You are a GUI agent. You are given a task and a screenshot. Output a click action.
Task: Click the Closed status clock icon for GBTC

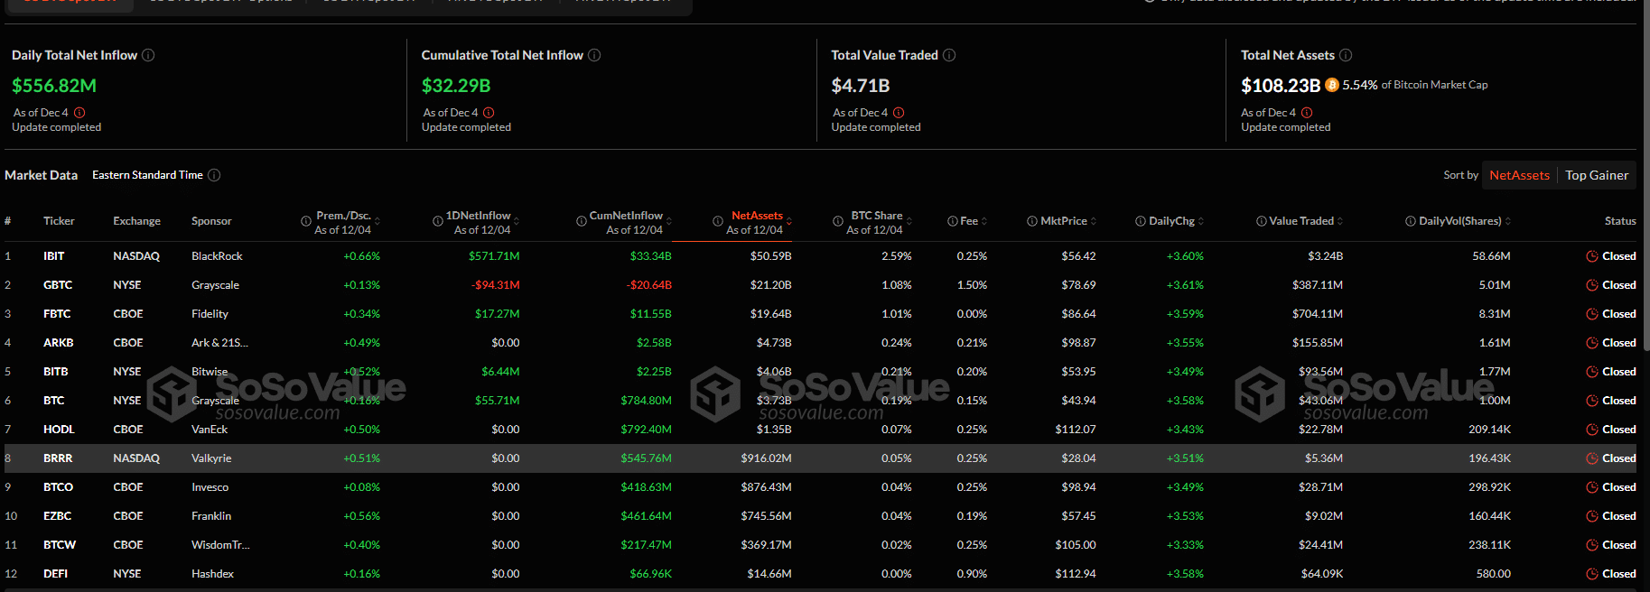[x=1592, y=285]
